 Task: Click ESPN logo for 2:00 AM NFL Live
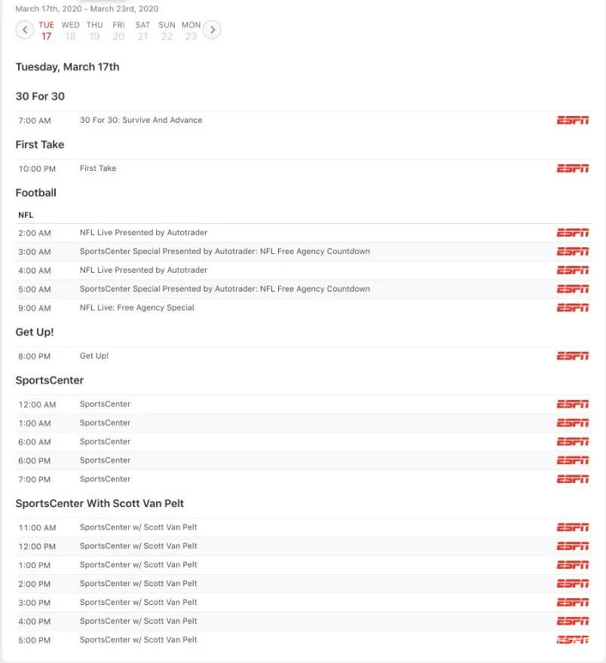tap(572, 233)
